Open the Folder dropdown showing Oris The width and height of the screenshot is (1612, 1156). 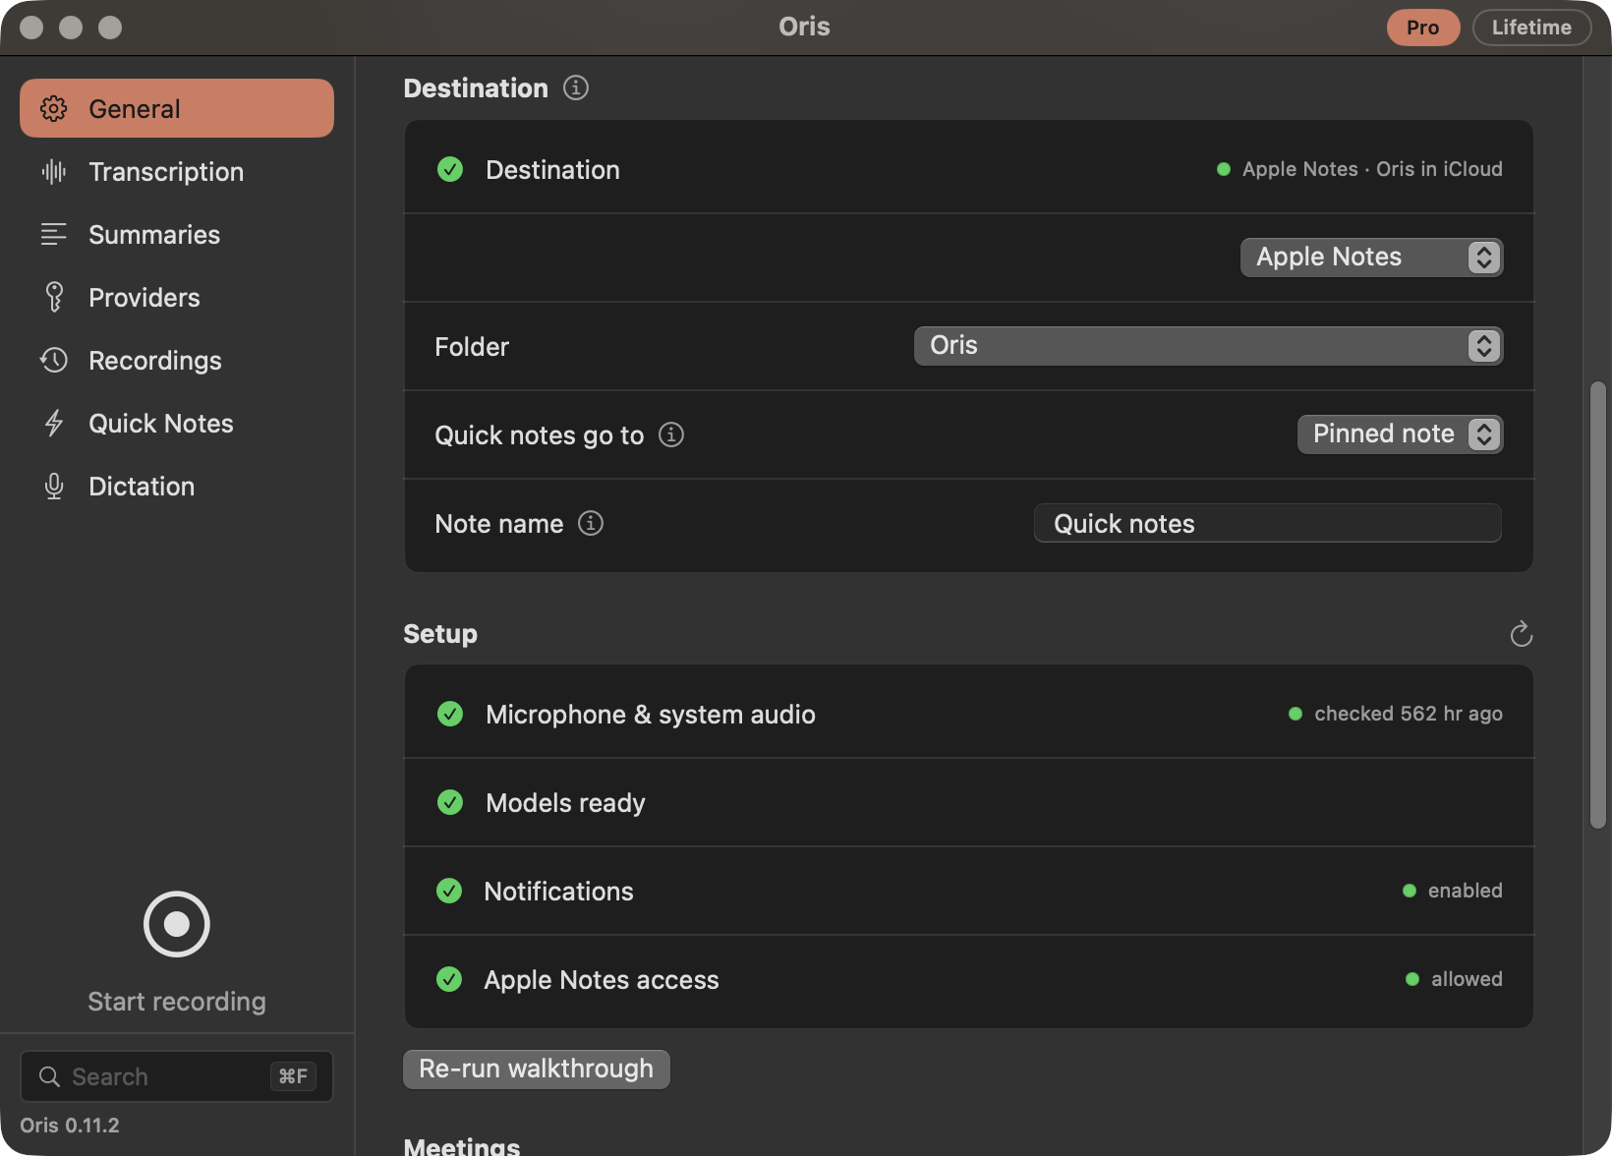coord(1208,345)
